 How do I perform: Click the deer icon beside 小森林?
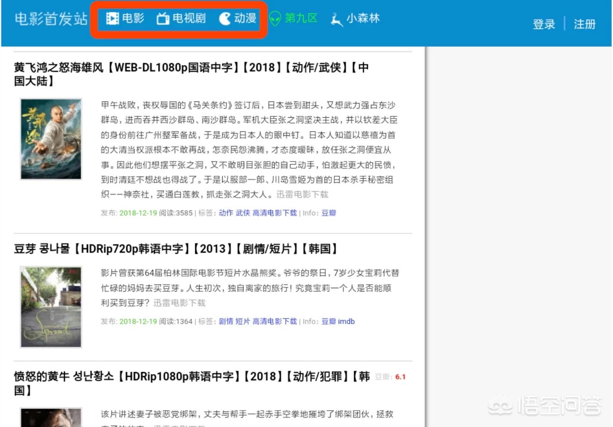(x=337, y=19)
